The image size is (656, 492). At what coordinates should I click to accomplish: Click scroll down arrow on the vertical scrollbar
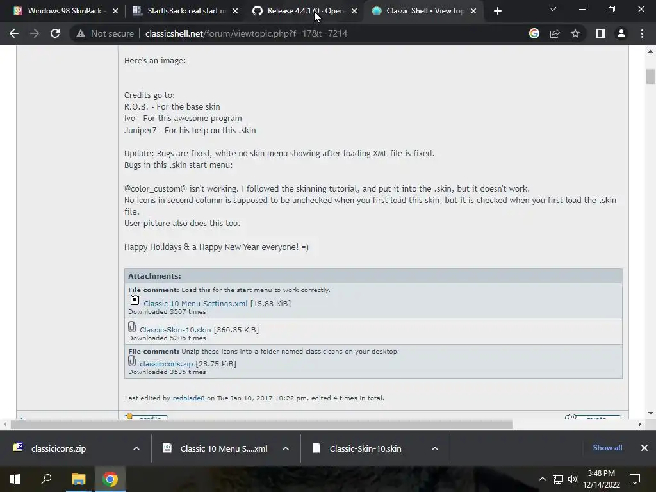tap(650, 413)
